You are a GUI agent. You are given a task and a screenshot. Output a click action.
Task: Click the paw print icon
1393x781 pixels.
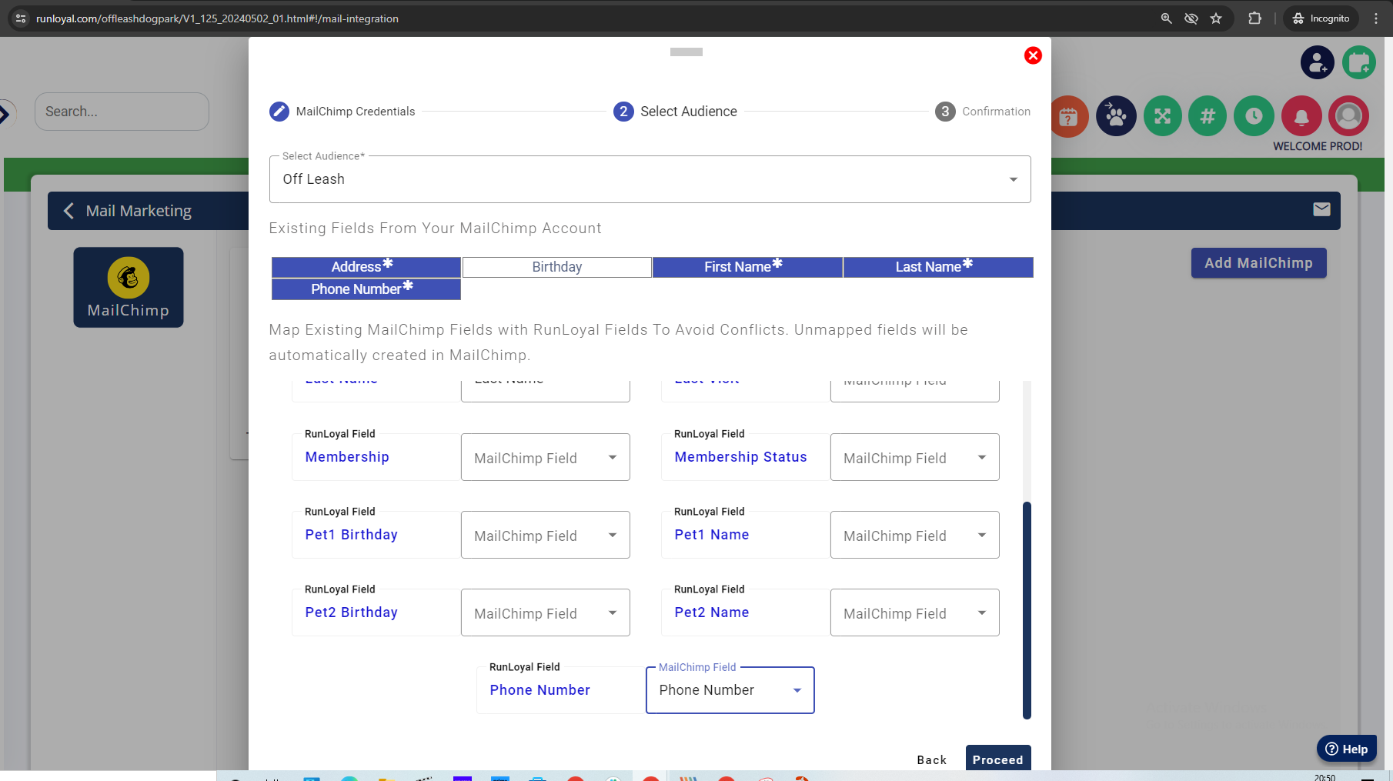[1116, 116]
